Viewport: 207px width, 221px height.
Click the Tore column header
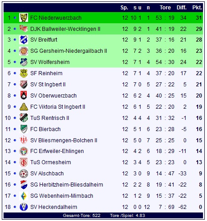[x=165, y=8]
